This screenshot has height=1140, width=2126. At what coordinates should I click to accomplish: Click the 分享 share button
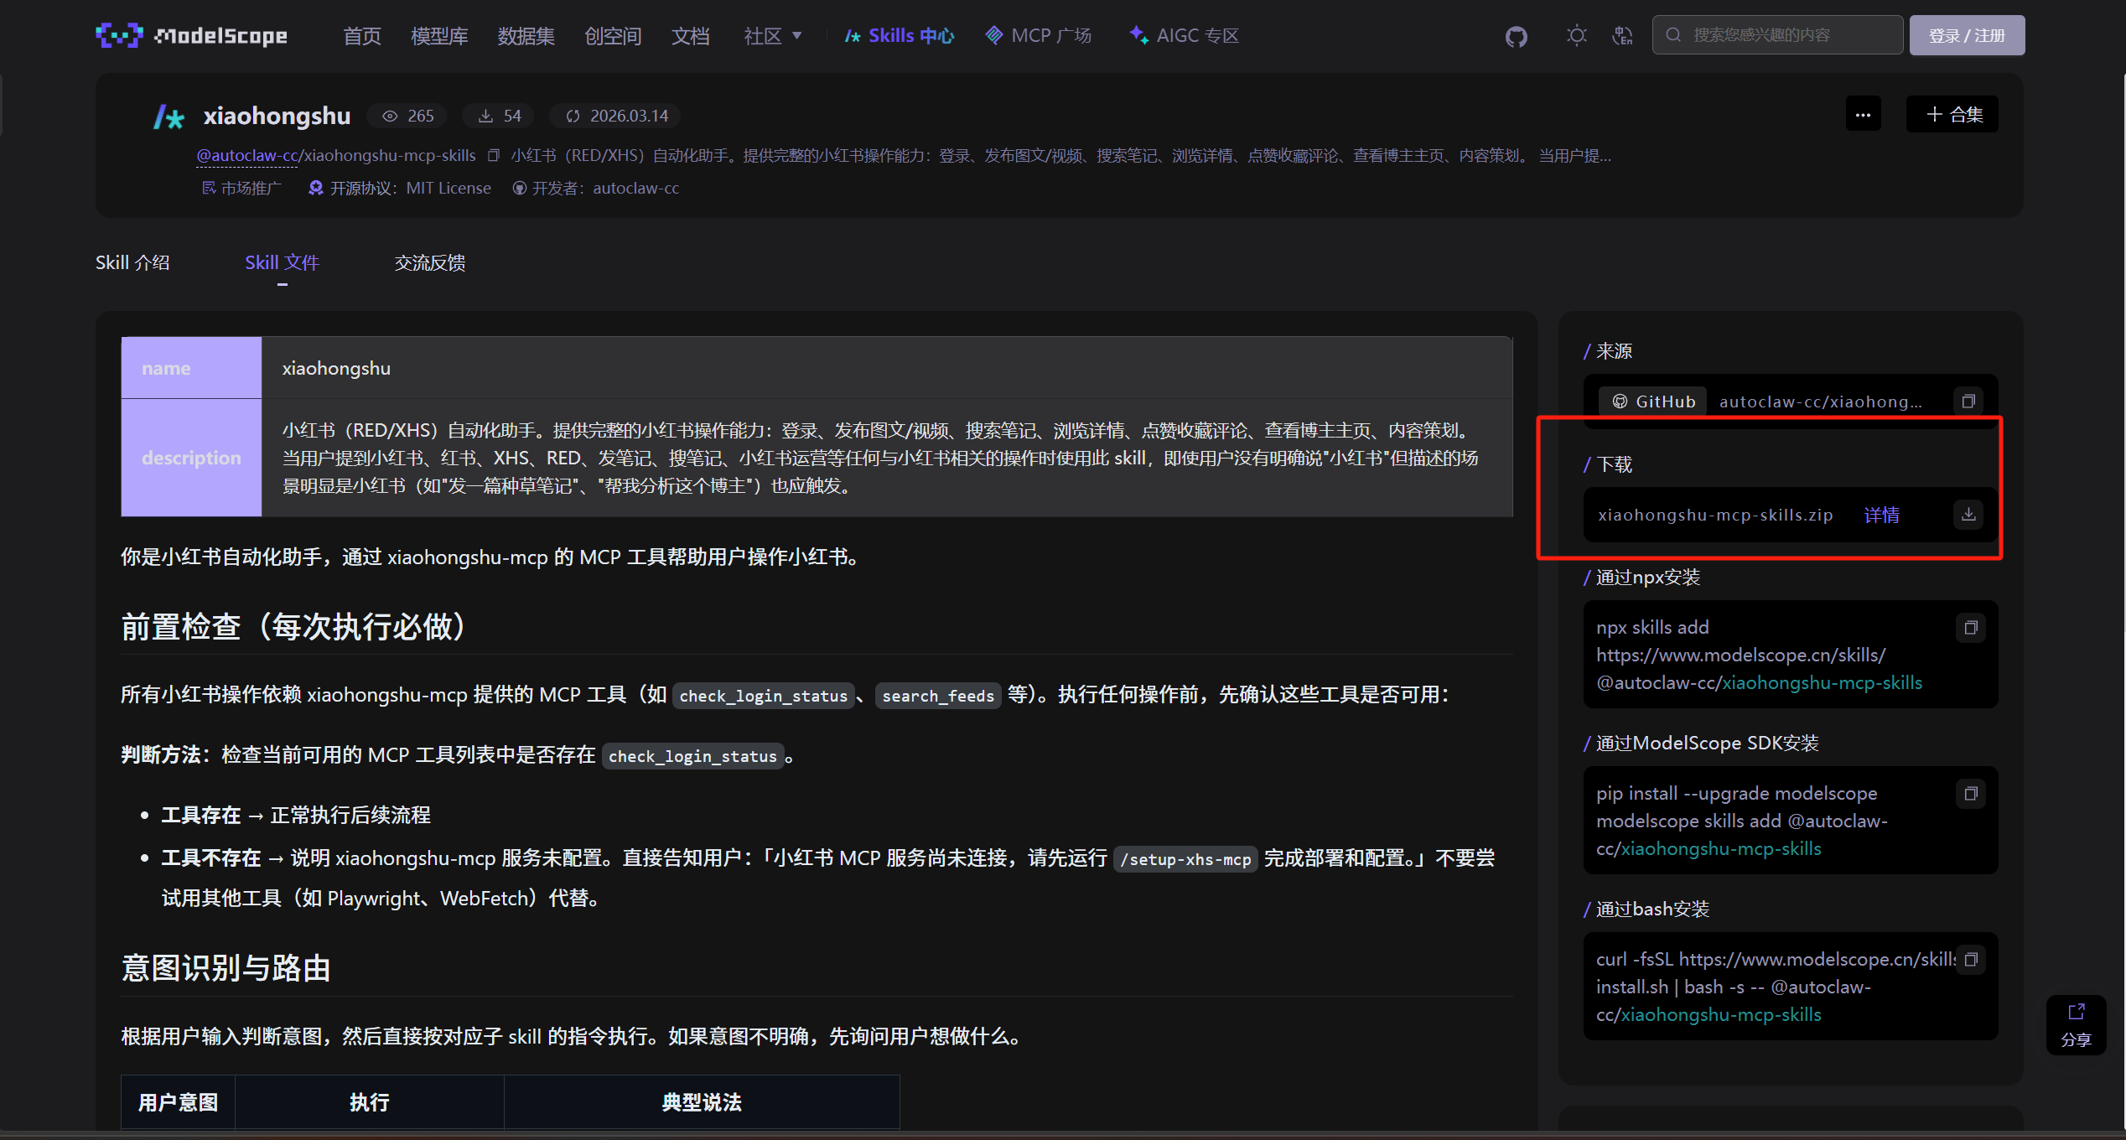tap(2076, 1024)
